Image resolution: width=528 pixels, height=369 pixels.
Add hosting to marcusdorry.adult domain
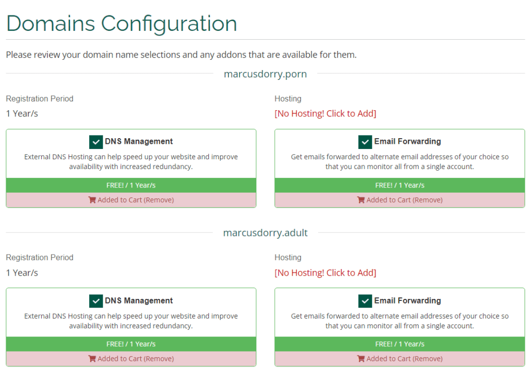click(325, 273)
